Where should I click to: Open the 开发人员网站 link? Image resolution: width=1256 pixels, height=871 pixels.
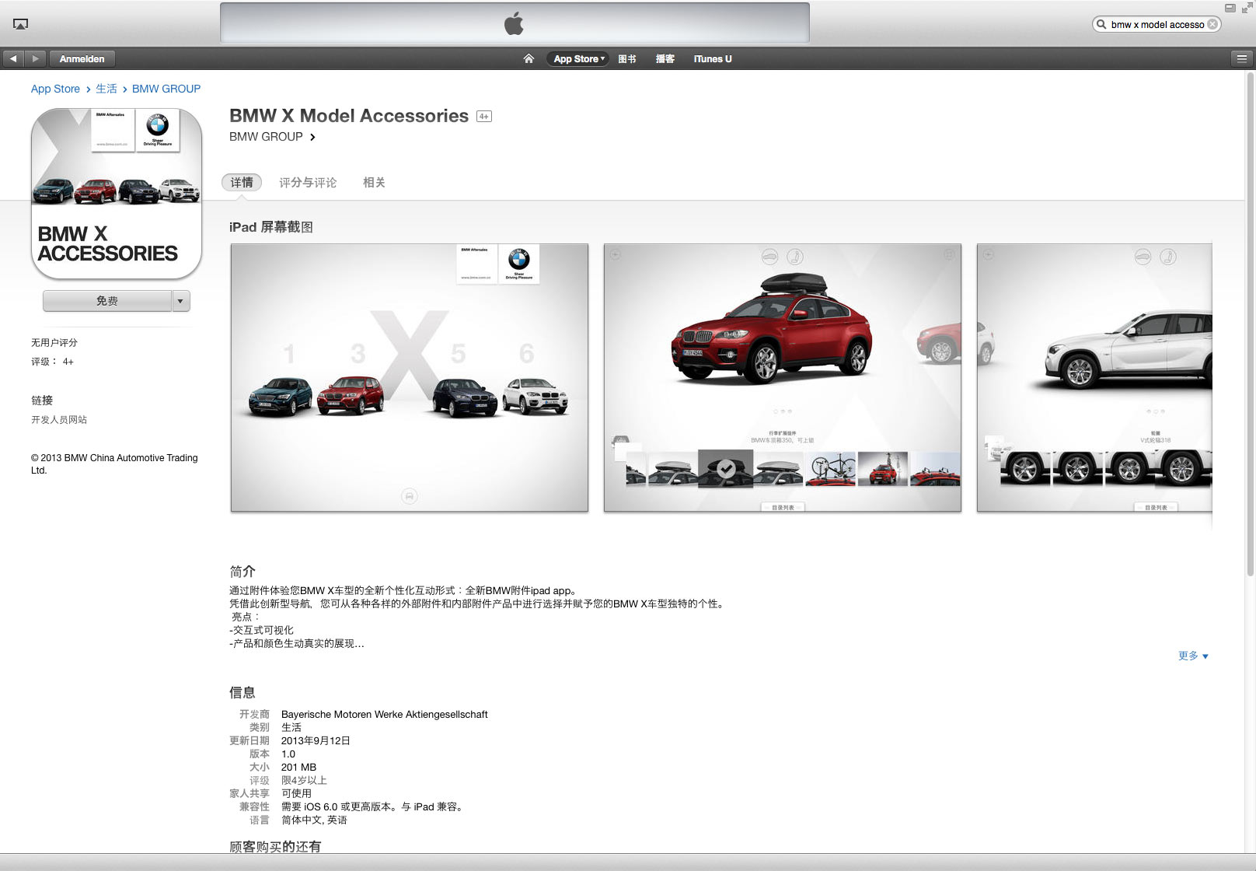point(59,420)
